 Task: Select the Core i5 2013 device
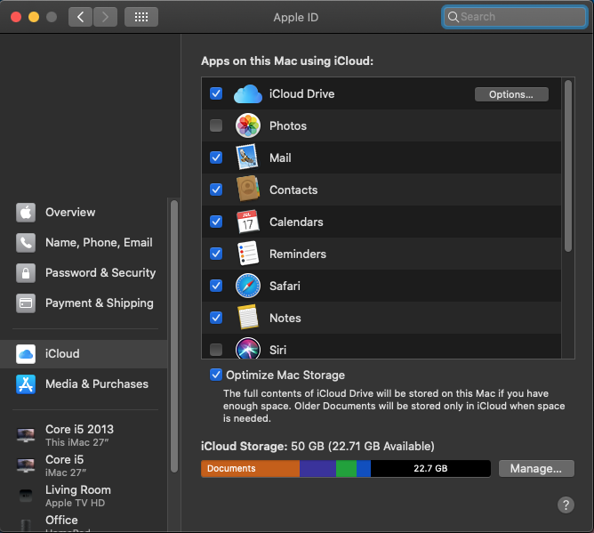tap(84, 435)
